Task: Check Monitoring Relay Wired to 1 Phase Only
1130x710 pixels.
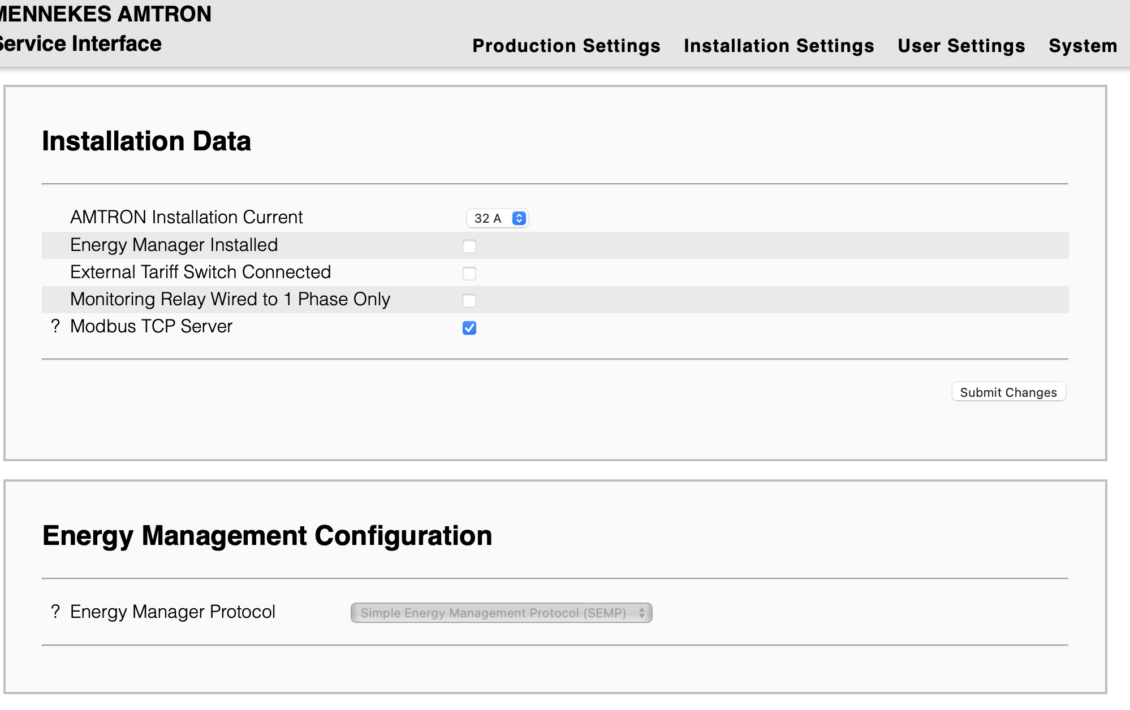Action: 469,301
